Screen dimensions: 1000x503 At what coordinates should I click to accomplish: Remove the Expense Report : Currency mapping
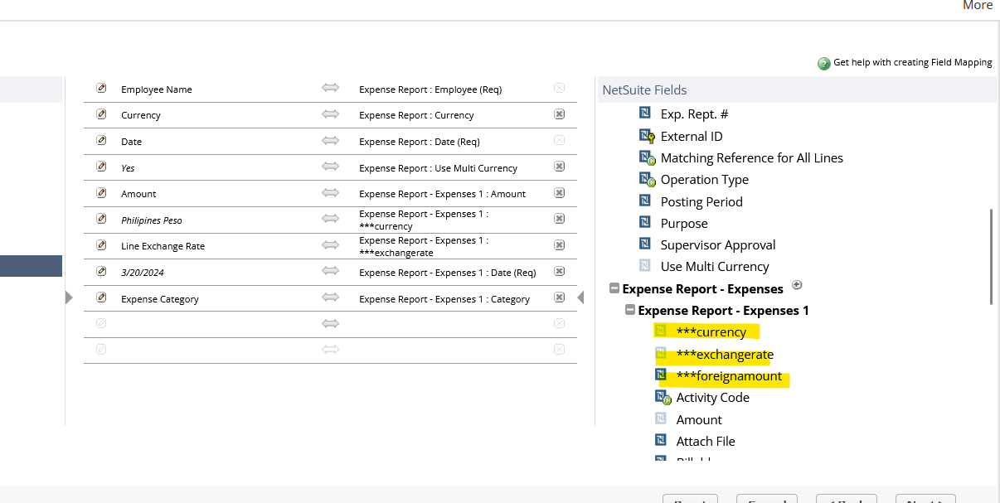(x=559, y=114)
